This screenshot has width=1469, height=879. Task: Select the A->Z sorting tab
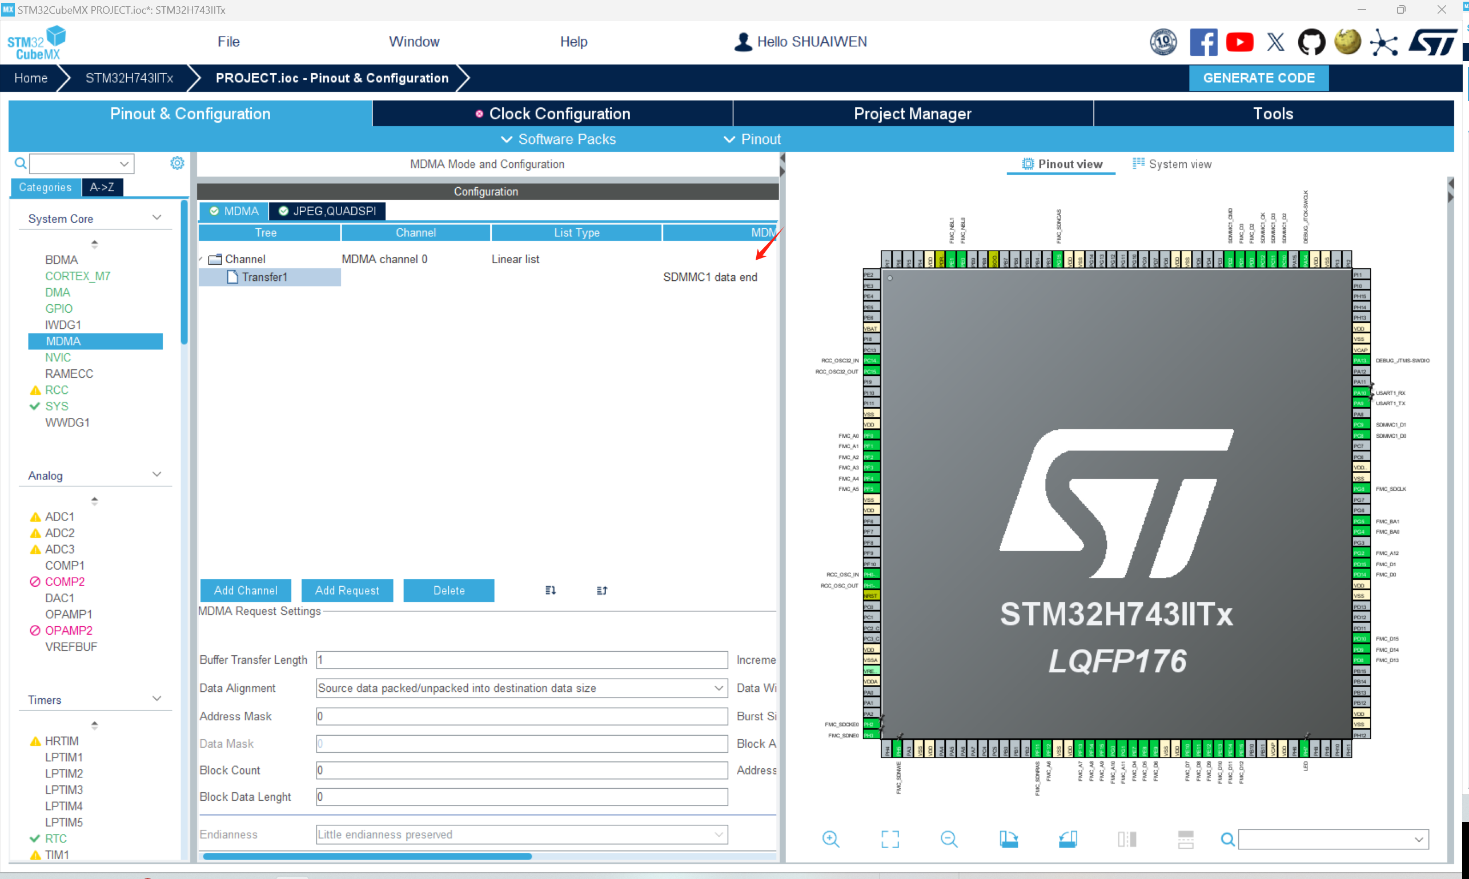(x=102, y=187)
